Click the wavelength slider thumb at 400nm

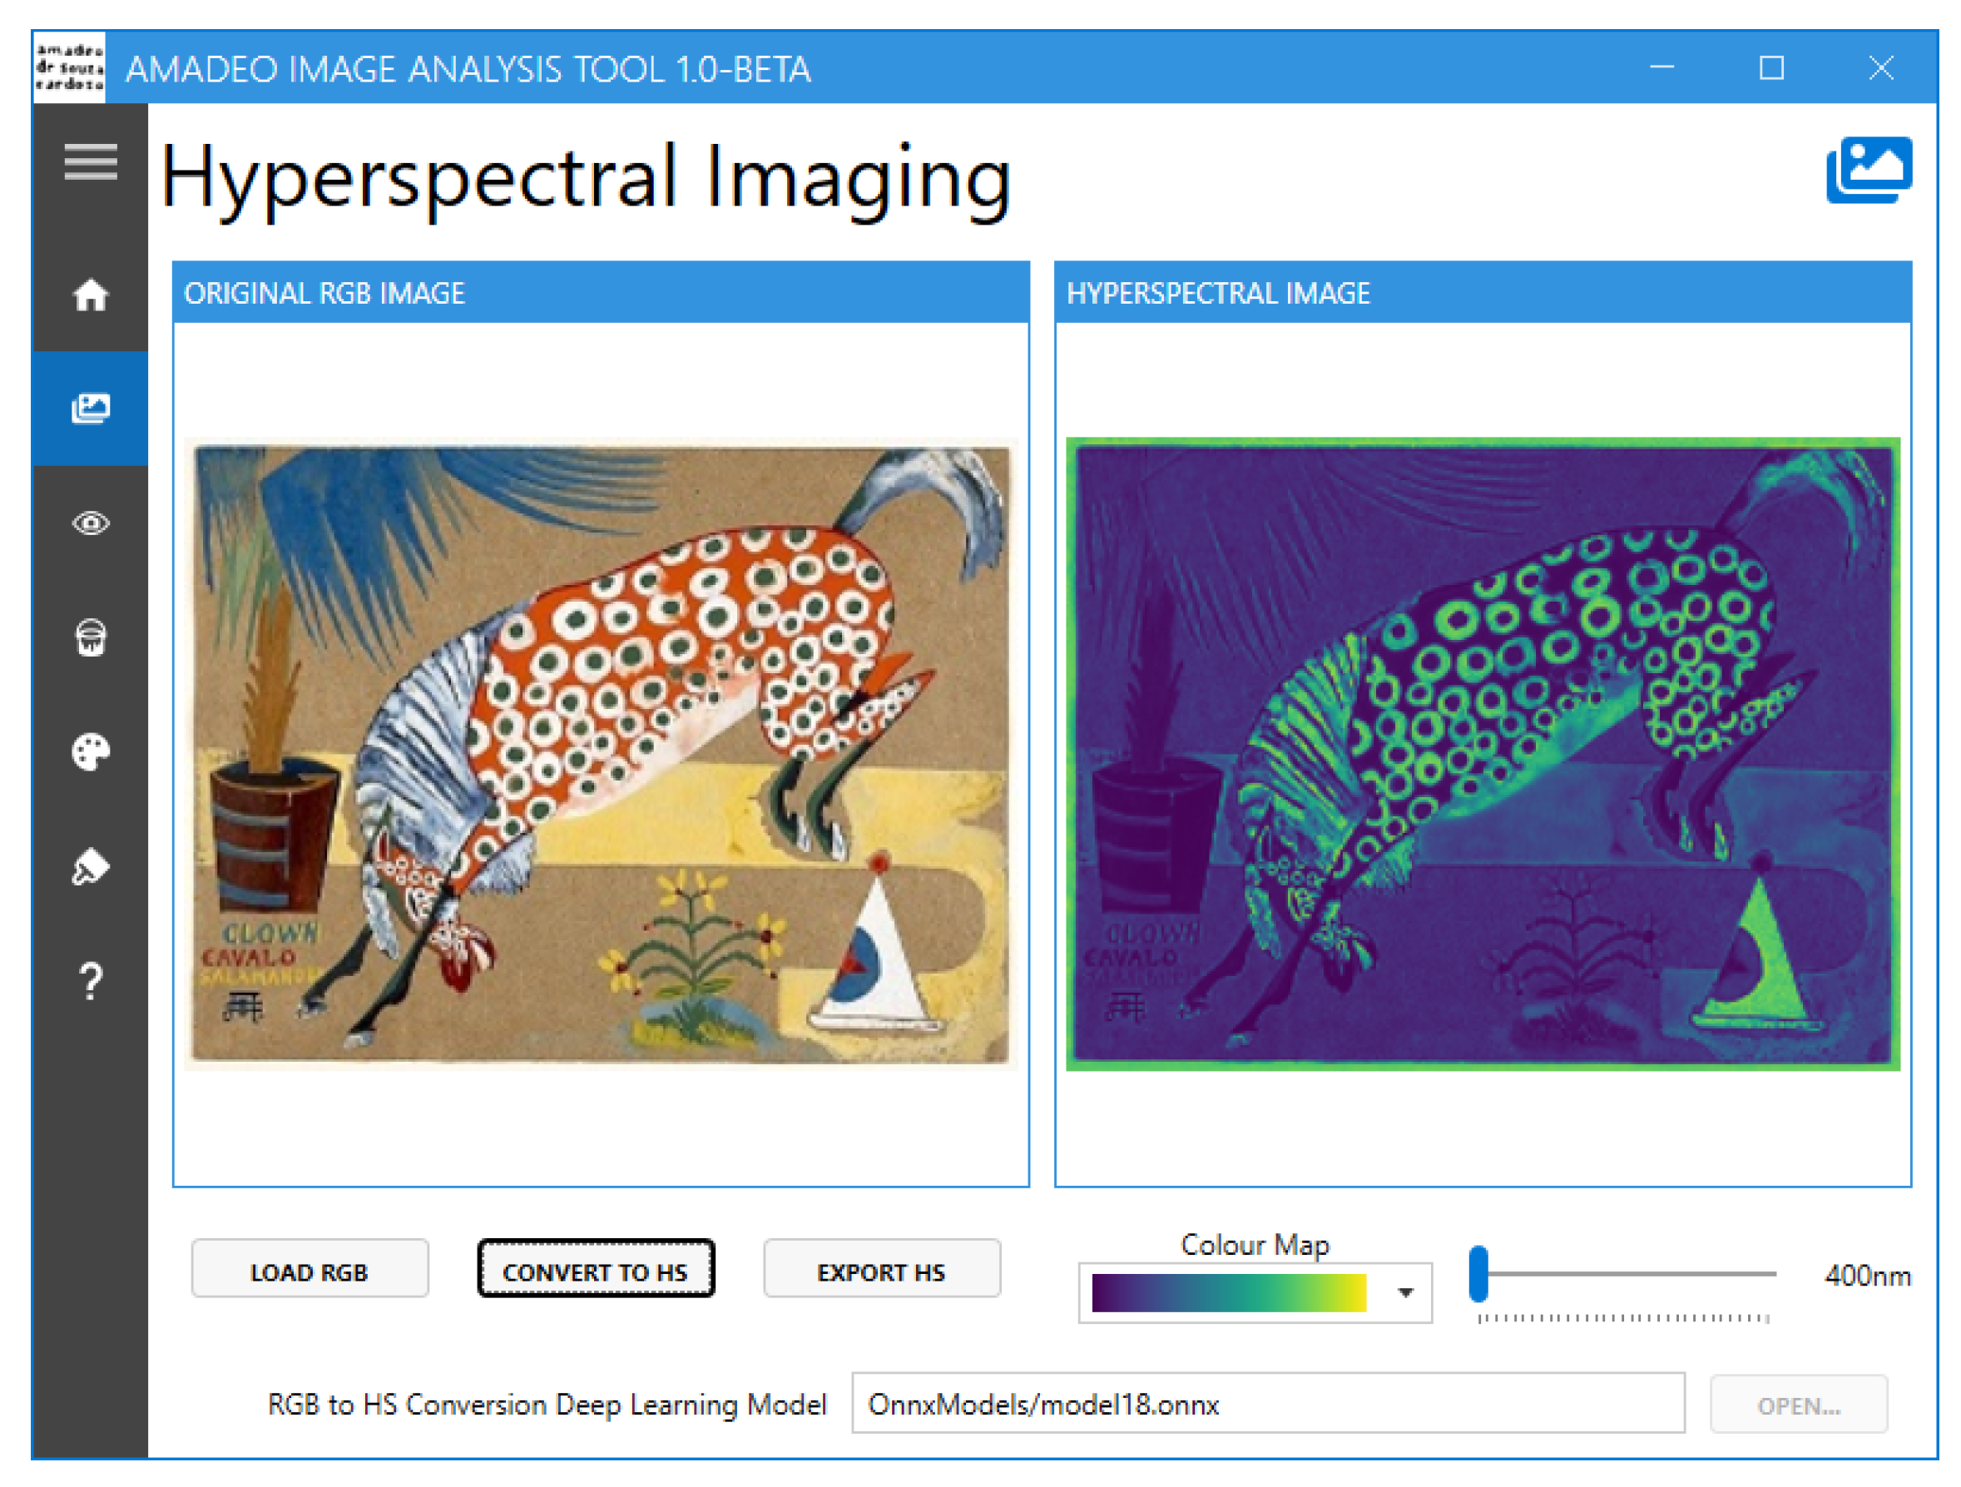point(1478,1273)
